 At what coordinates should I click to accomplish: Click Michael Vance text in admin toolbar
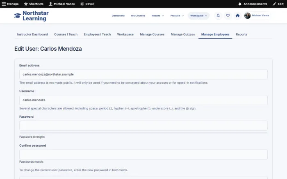click(64, 4)
